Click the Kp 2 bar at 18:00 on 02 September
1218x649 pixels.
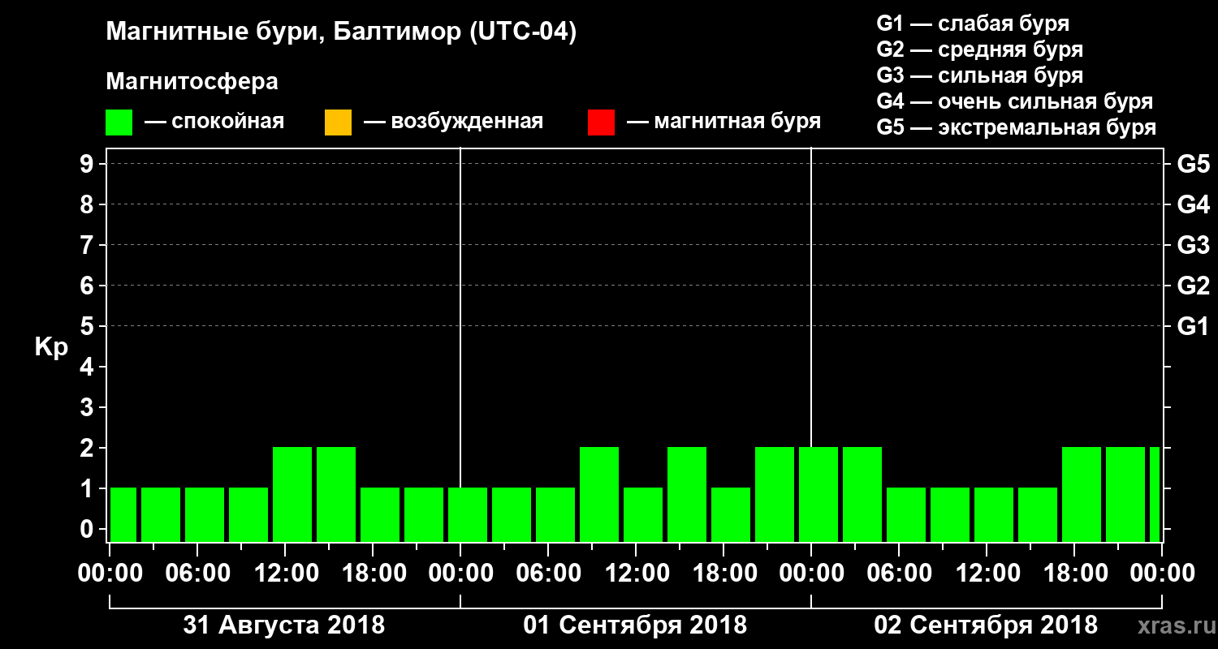pyautogui.click(x=1082, y=494)
